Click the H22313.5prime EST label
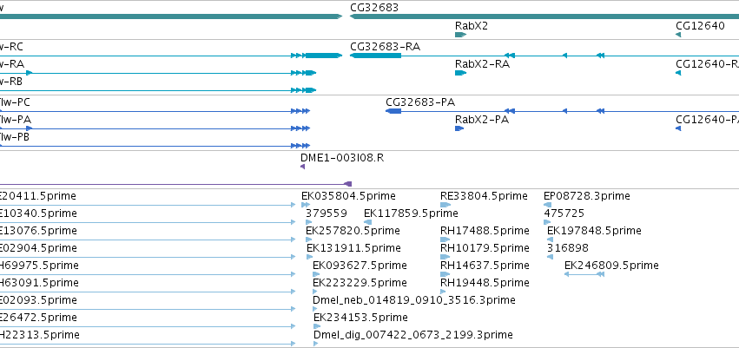 tap(40, 335)
